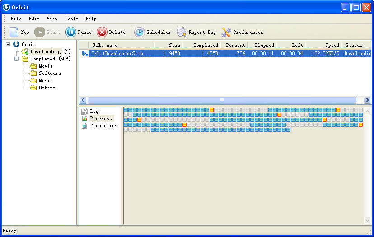This screenshot has height=237, width=374.
Task: Open the Tools menu
Action: [x=71, y=19]
